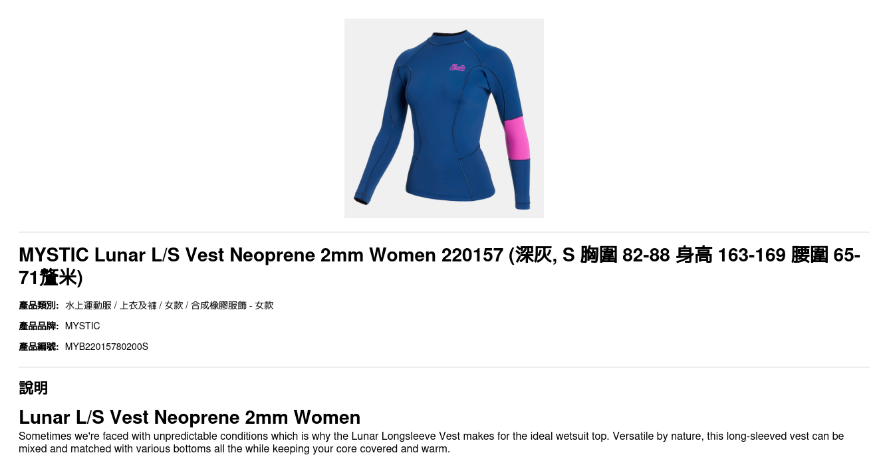Click the 產品編號 label
883x475 pixels.
click(39, 347)
